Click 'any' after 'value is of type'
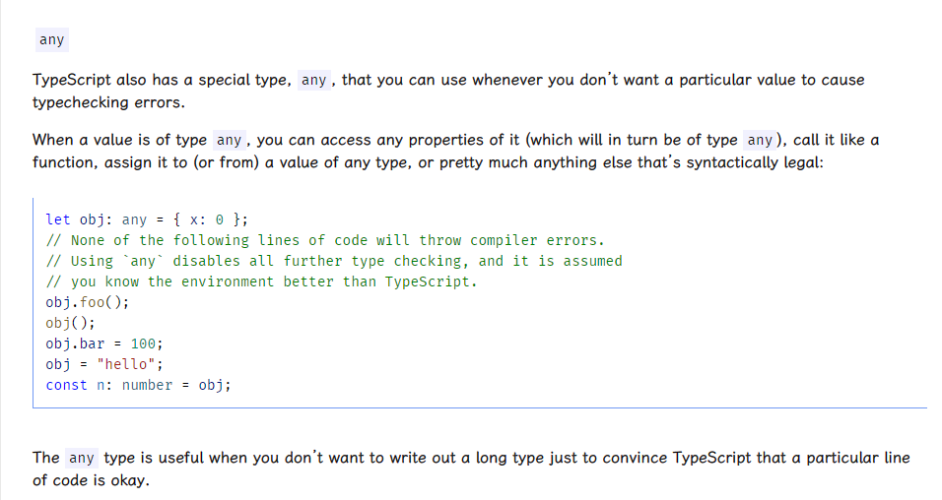 (229, 140)
